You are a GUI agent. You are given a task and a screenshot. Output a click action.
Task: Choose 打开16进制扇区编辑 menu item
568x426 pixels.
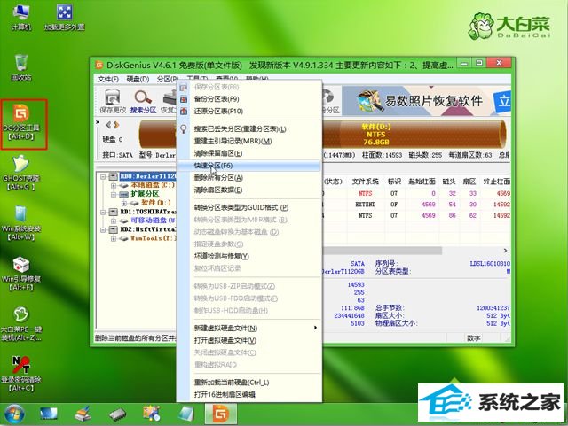tap(249, 394)
